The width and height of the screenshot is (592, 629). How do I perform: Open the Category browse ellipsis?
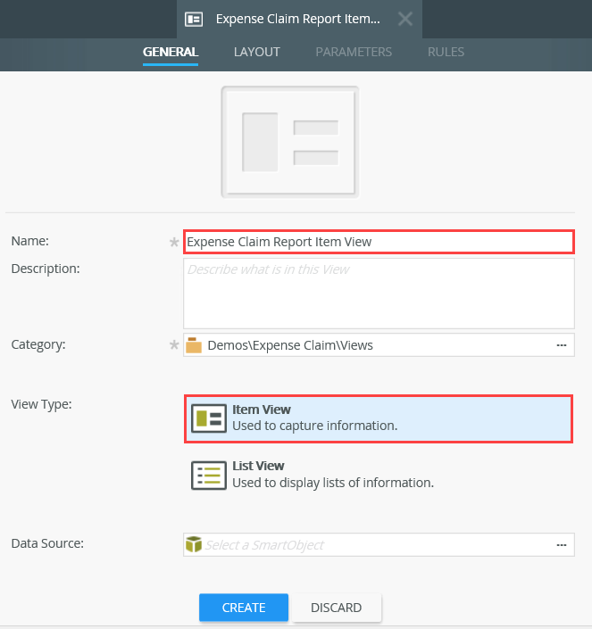562,345
